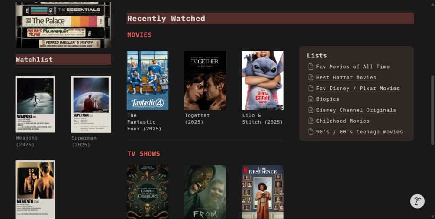
Task: Click page icon beside Best Horror Movies
Action: click(311, 77)
